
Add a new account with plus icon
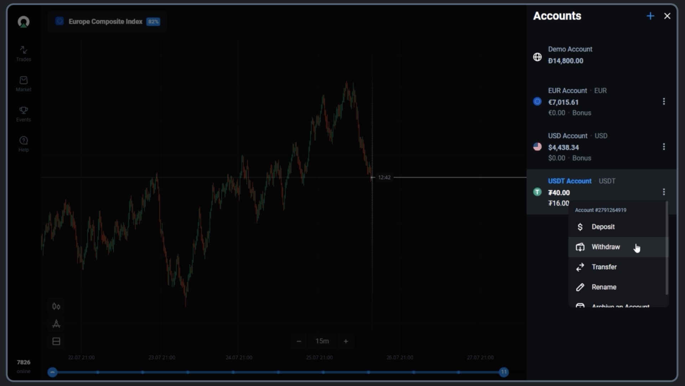[650, 16]
